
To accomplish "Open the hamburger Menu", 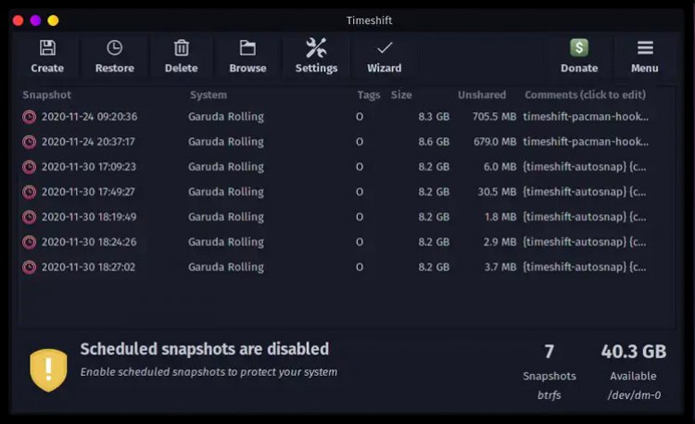I will (645, 48).
